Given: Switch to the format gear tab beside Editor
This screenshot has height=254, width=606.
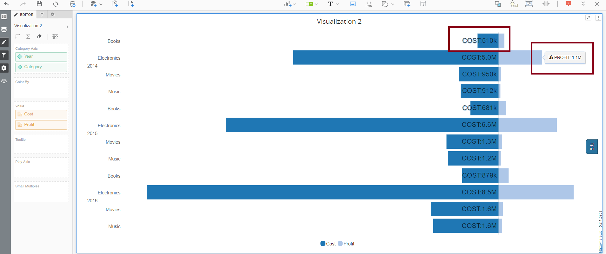Looking at the screenshot, I should click(x=53, y=15).
